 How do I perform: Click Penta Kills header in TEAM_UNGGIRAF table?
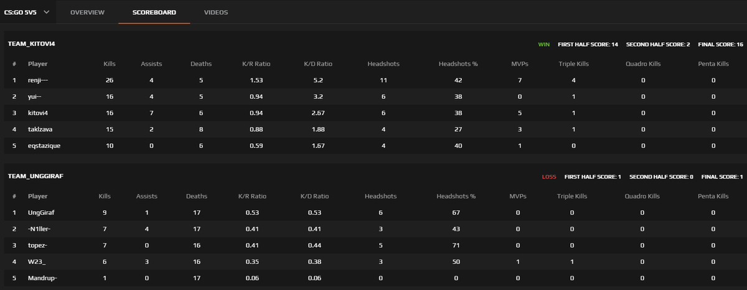pyautogui.click(x=713, y=196)
